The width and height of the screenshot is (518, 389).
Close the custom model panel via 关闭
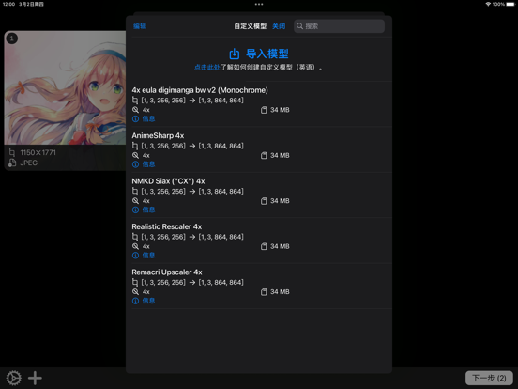(x=279, y=26)
